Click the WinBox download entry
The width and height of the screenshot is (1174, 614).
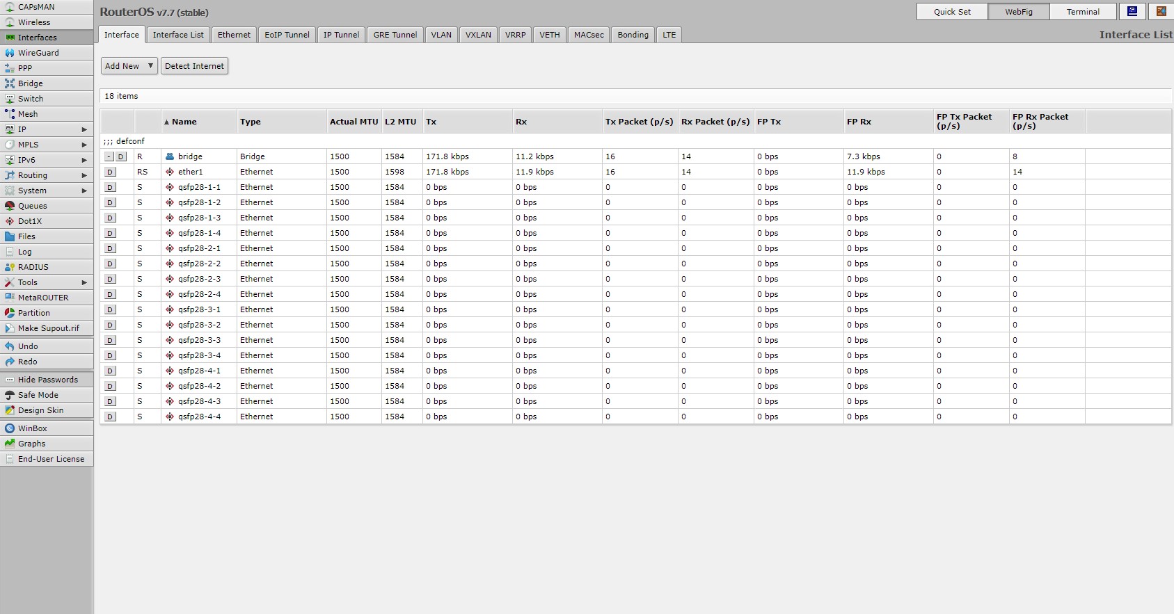click(47, 428)
